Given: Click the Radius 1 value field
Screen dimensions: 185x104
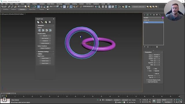Looking at the screenshot, I should [156, 55].
